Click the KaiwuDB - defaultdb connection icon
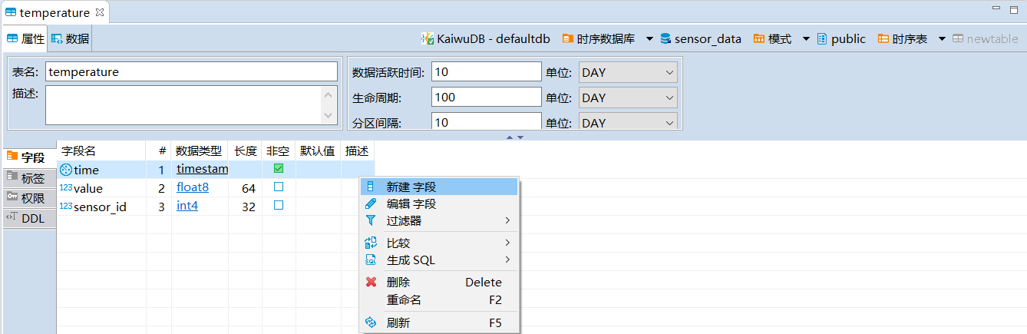Screen dimensions: 1027x334 coord(428,39)
